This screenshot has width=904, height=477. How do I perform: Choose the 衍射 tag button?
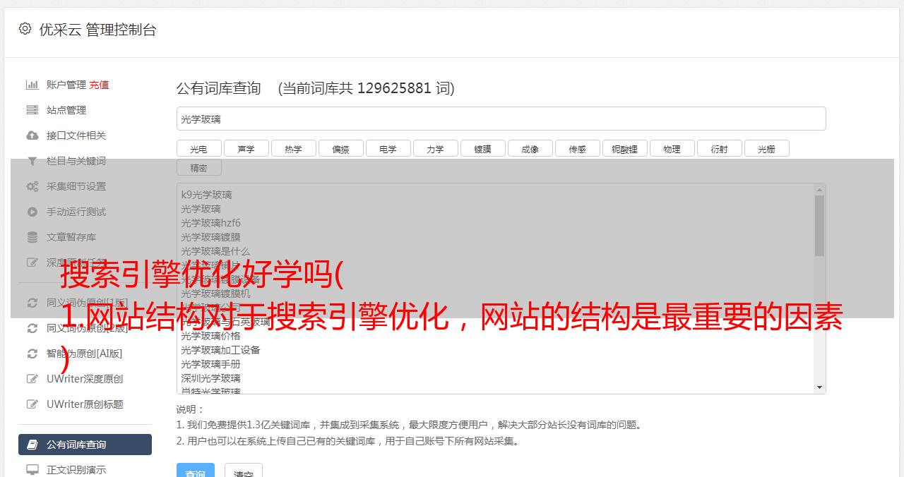(719, 148)
